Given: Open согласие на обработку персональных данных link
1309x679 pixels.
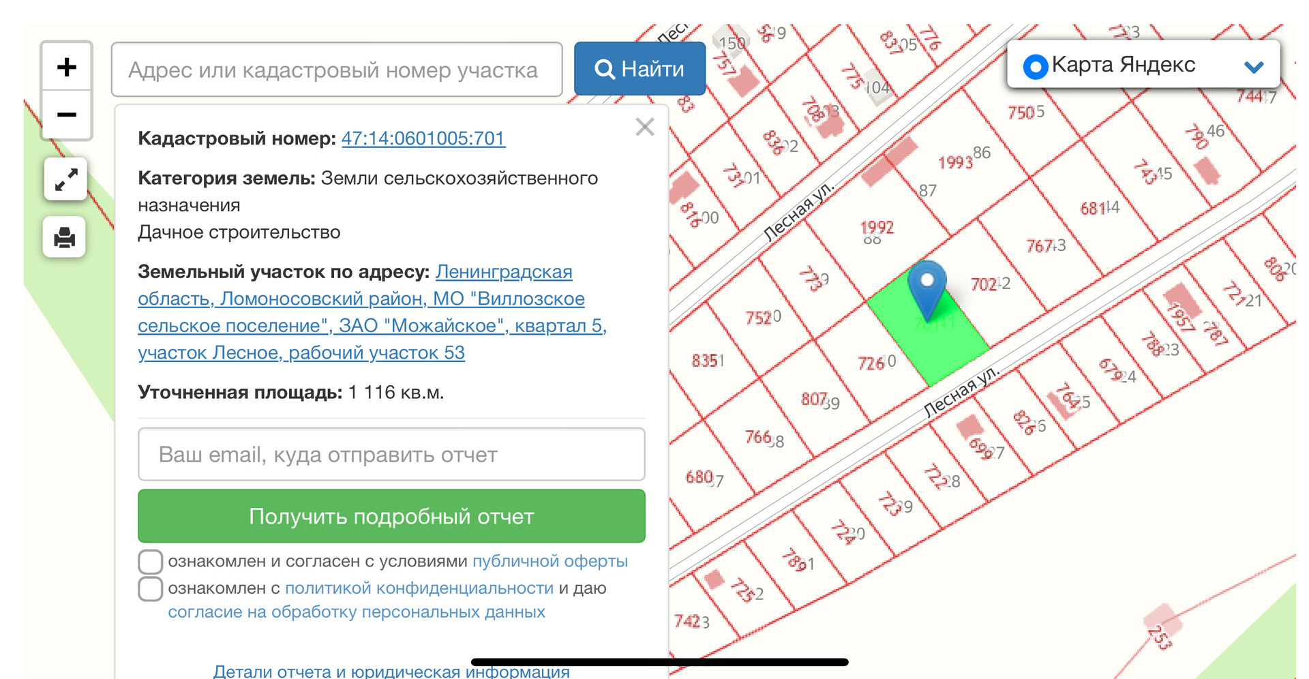Looking at the screenshot, I should coord(357,612).
